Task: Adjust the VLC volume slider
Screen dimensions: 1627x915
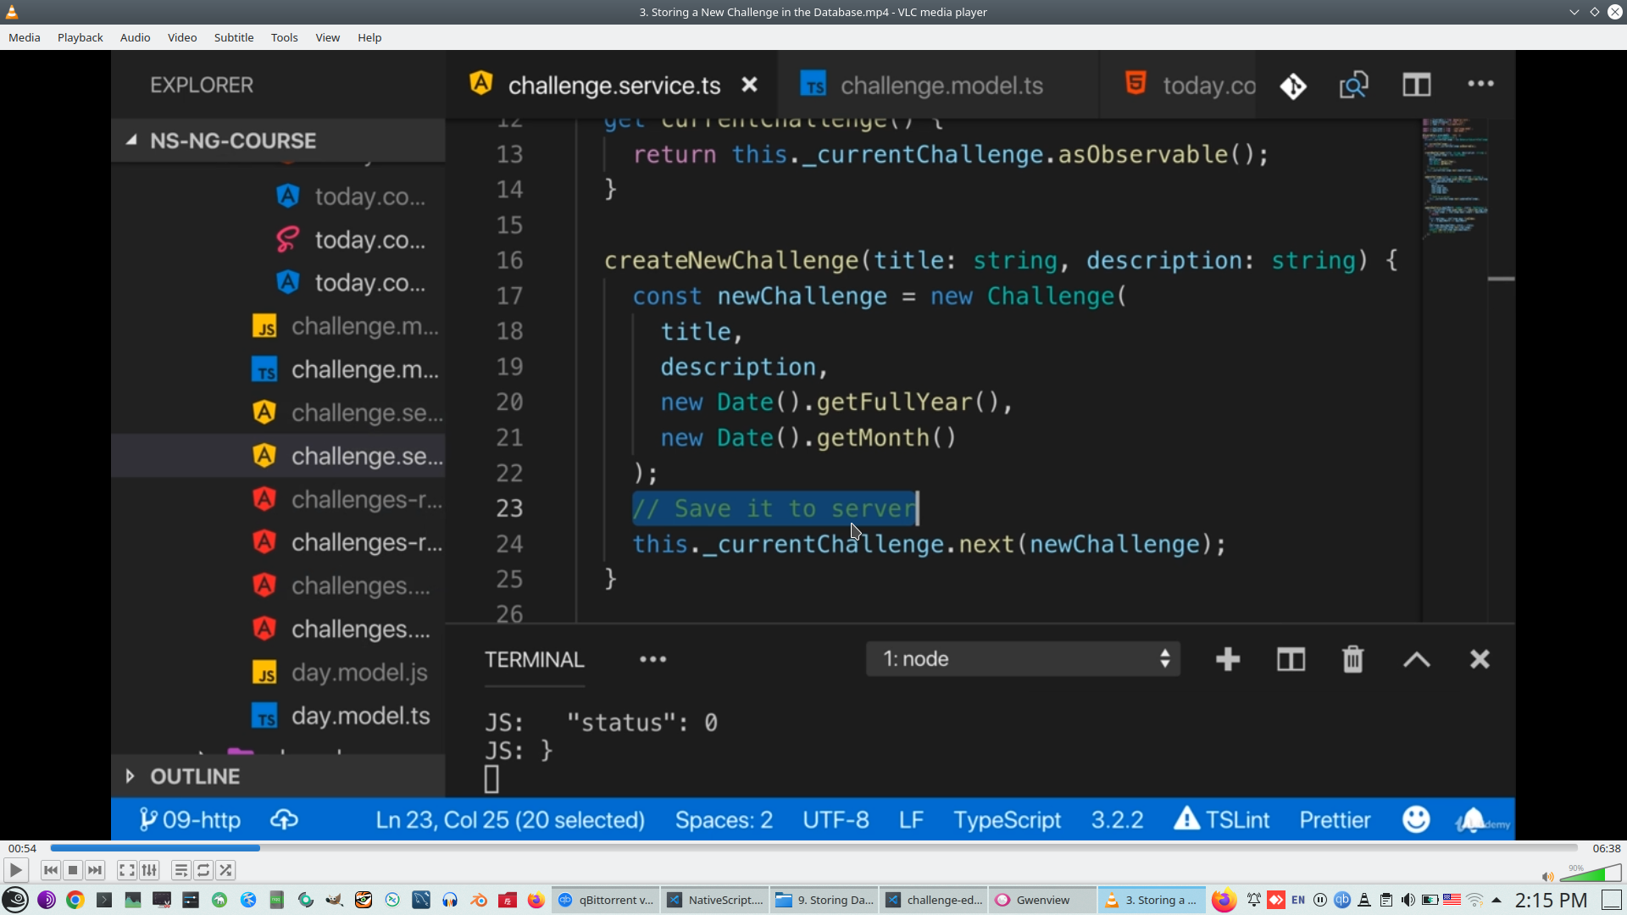Action: point(1591,873)
